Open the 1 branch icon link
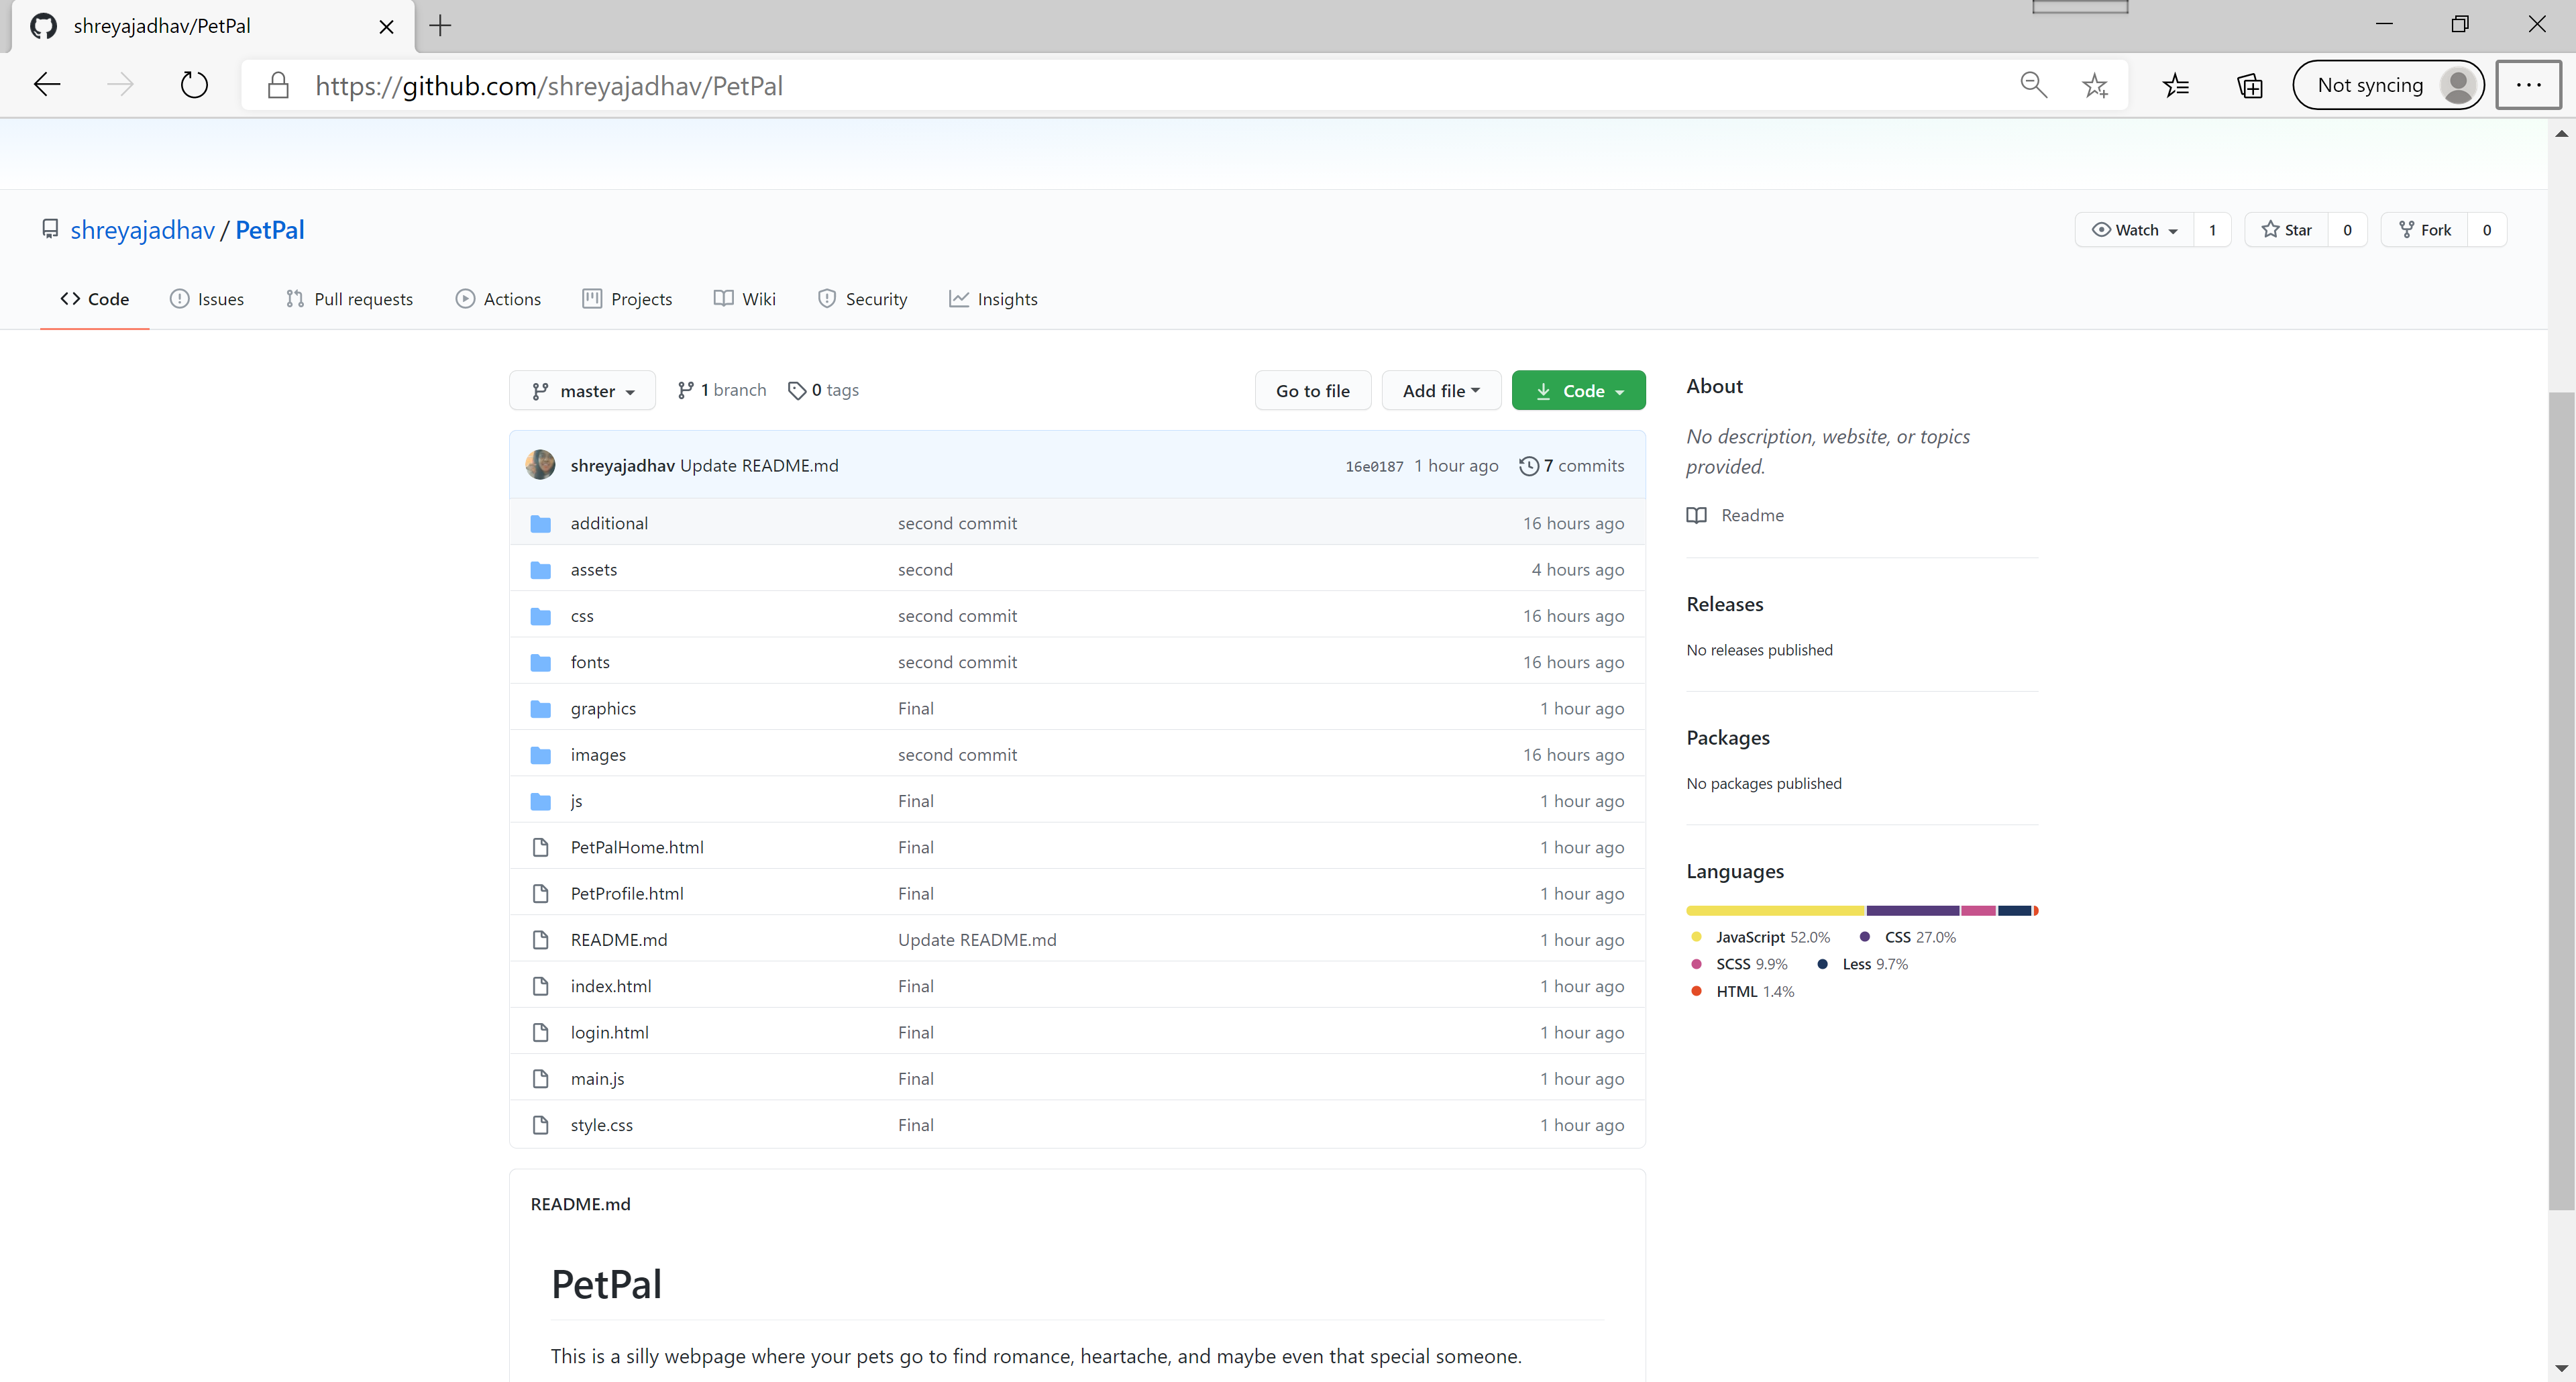The image size is (2576, 1382). (685, 390)
